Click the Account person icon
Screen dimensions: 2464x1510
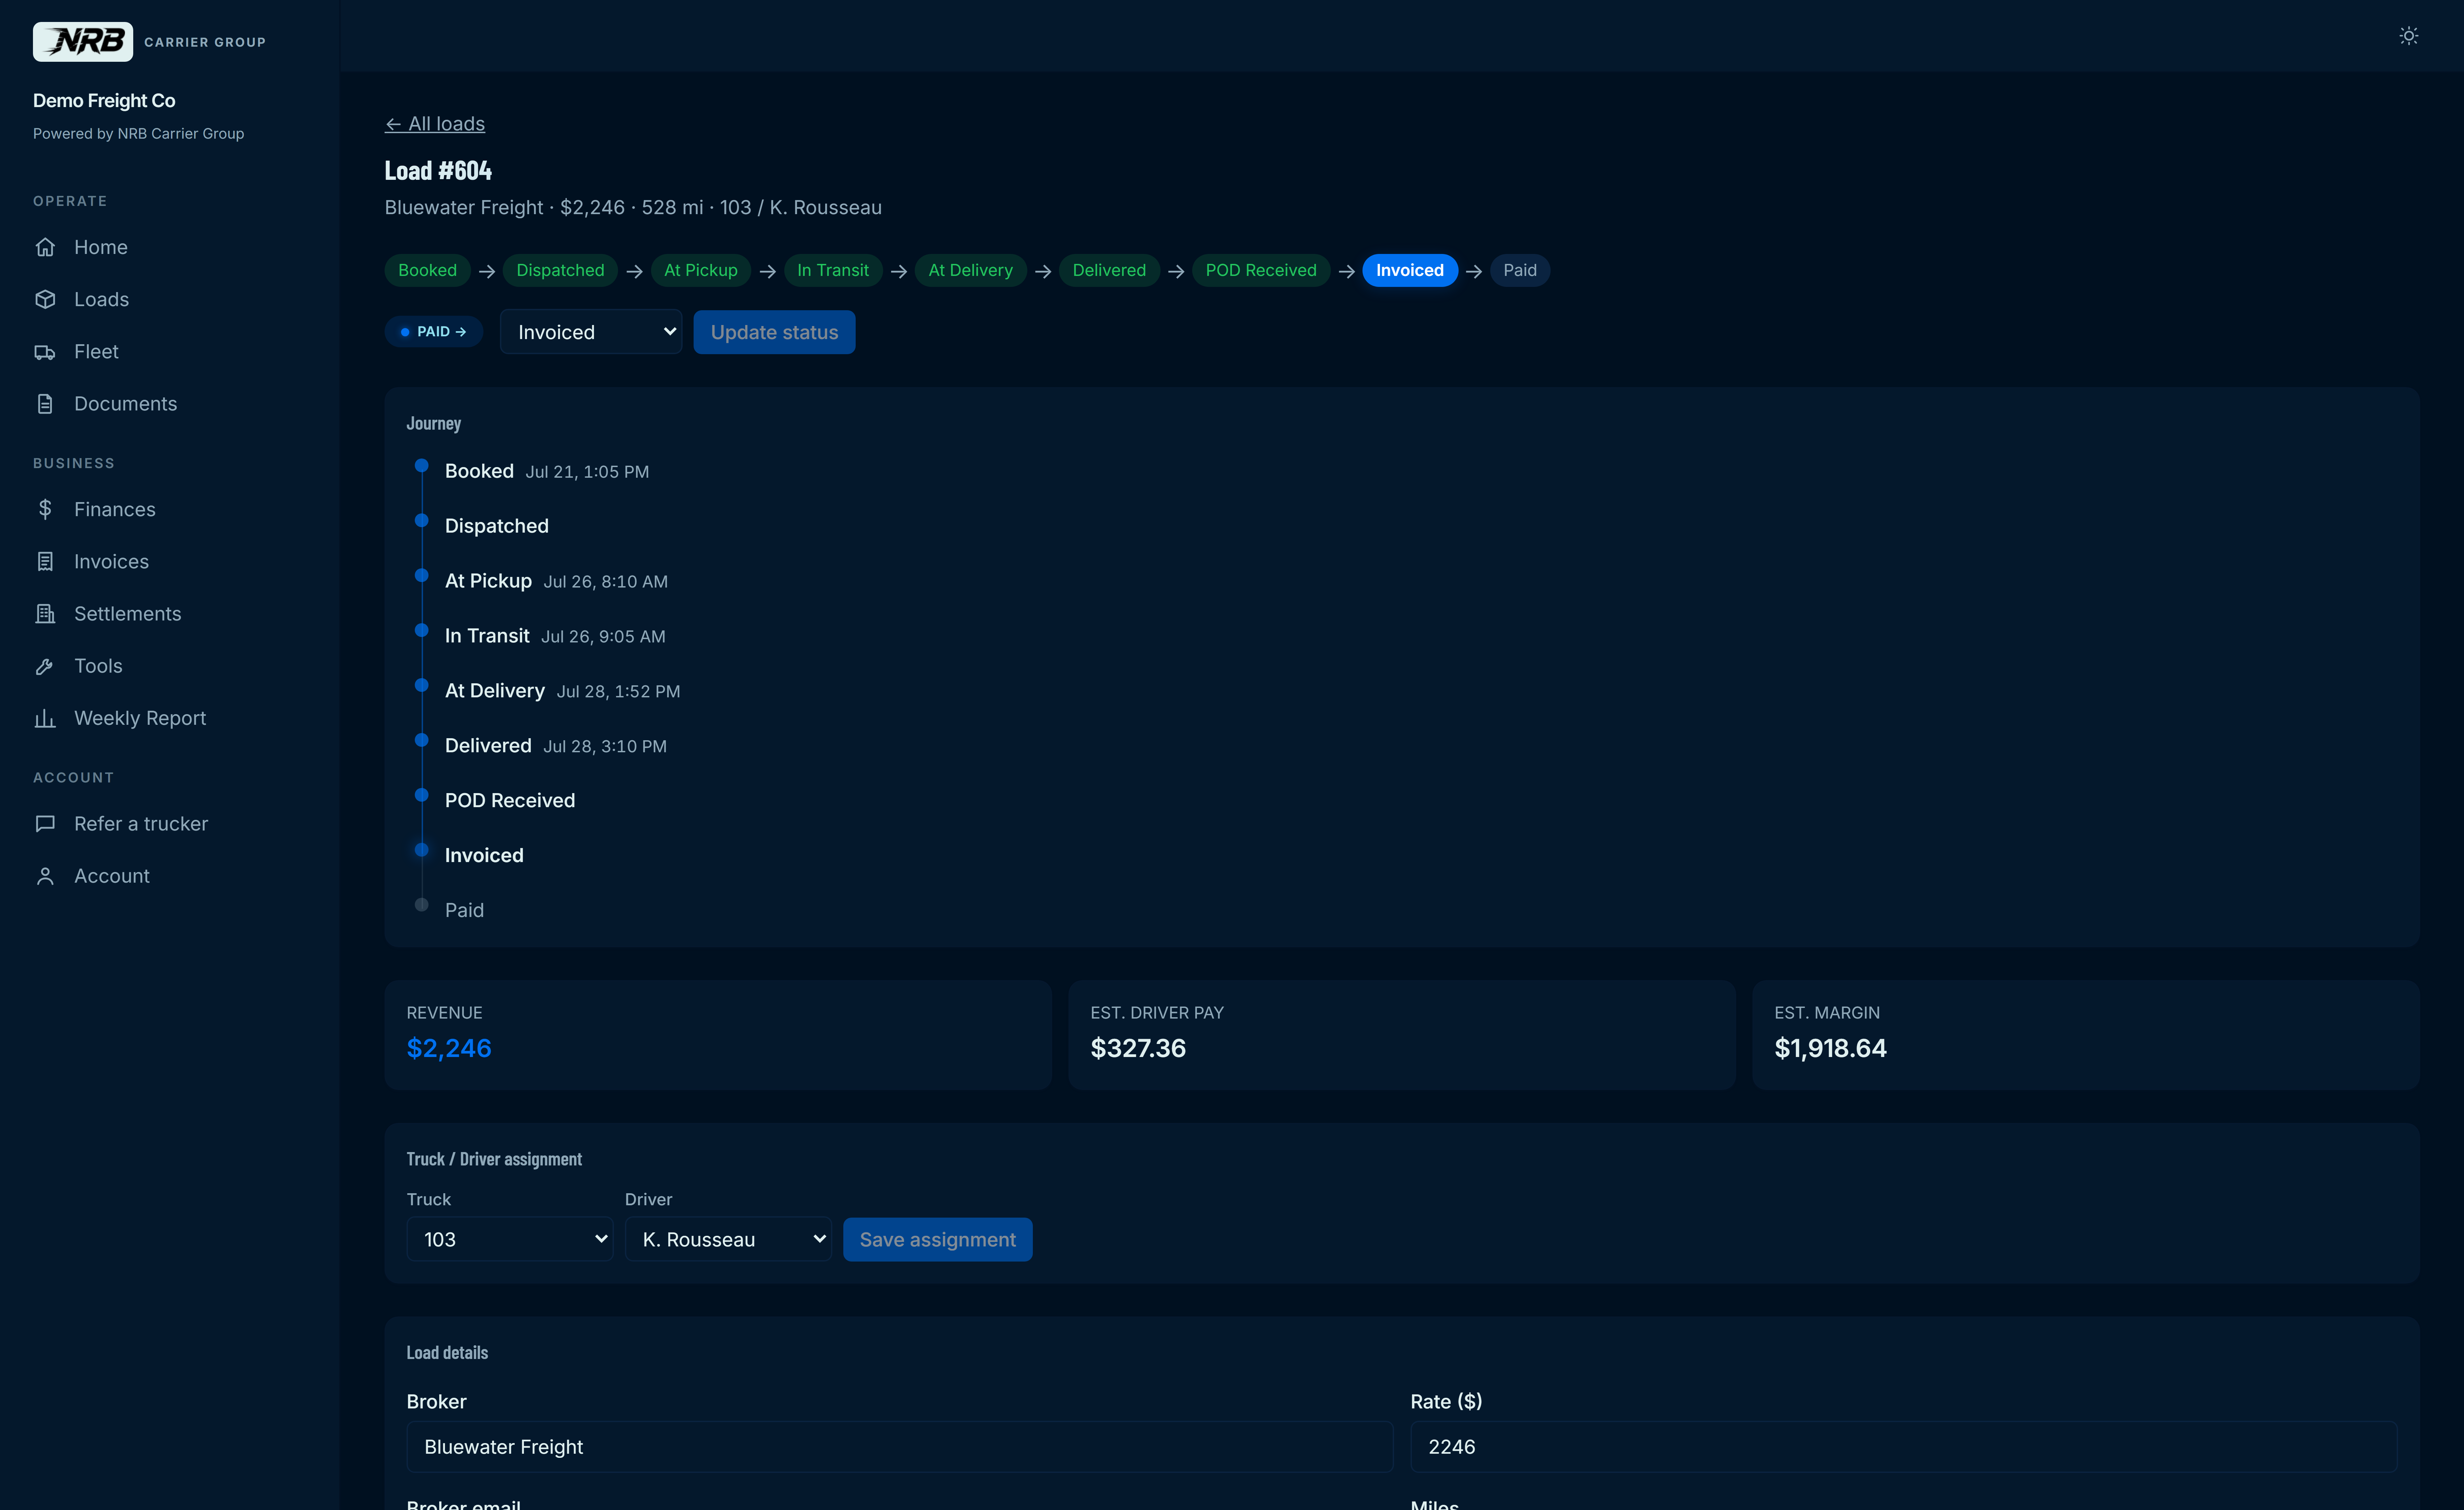click(x=45, y=876)
